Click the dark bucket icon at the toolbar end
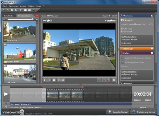Viewport: 159px width, 116px height. coord(33,10)
